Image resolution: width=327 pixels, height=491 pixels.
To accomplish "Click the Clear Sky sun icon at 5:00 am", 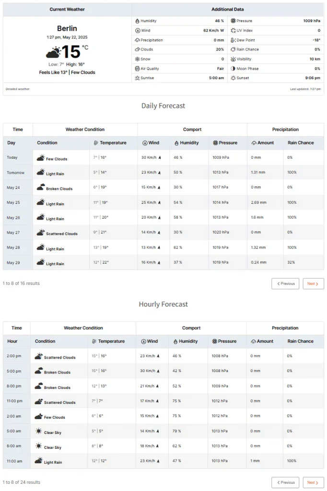I will click(x=38, y=431).
